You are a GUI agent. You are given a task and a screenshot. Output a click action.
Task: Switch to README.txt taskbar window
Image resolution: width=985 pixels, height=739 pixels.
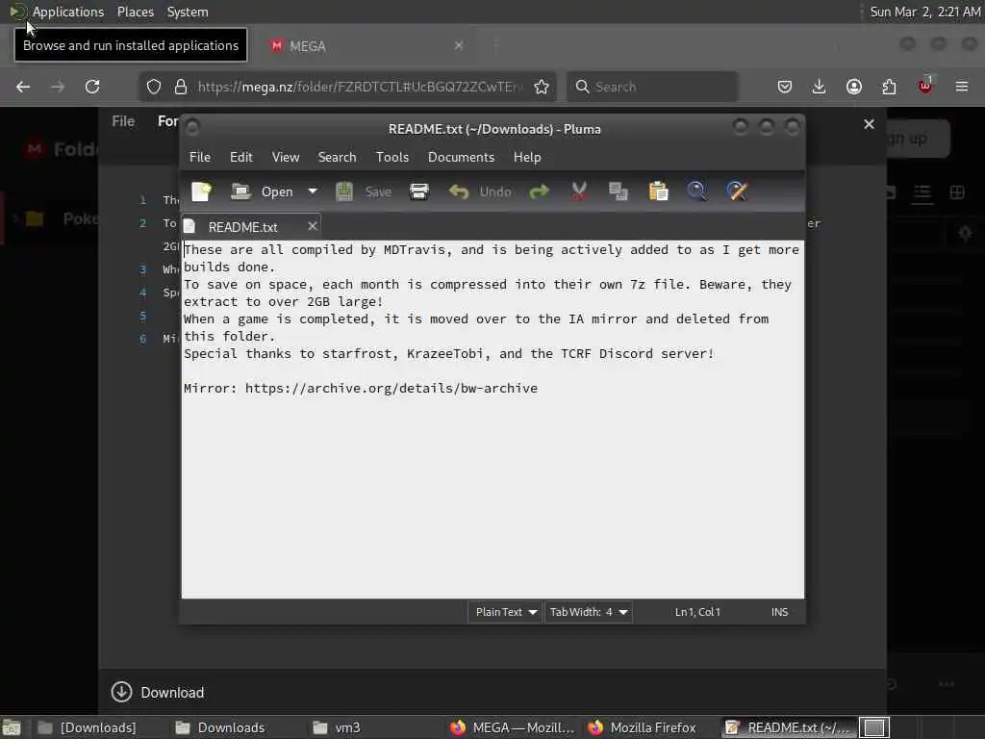[x=788, y=727]
